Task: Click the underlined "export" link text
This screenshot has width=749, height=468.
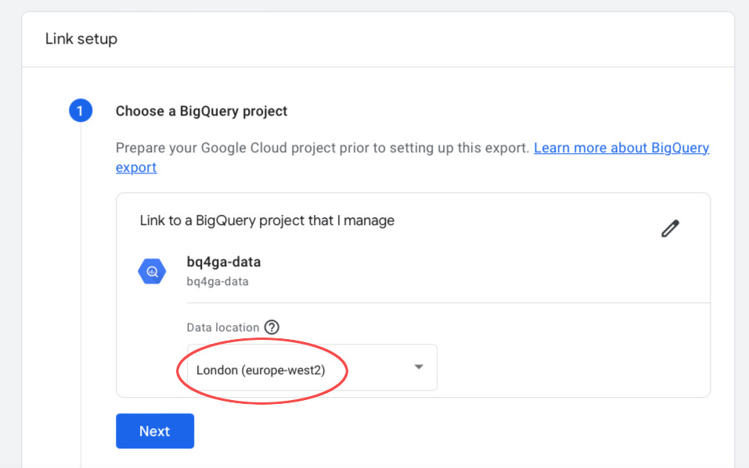Action: [136, 167]
